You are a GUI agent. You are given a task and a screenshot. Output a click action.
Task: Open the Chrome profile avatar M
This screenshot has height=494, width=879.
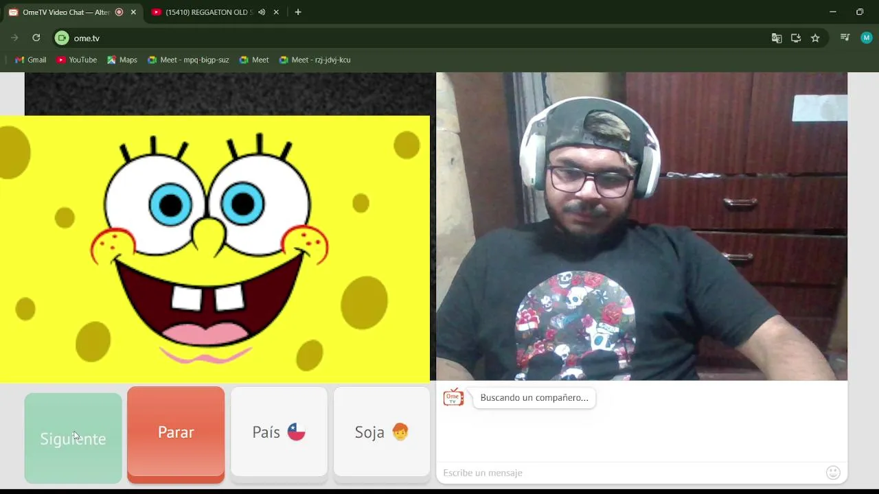click(866, 38)
